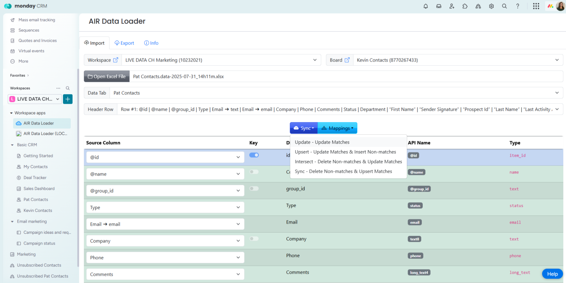Open Campaign status board

click(x=39, y=243)
